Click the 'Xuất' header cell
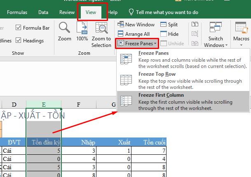251x177 pixels. click(114, 142)
